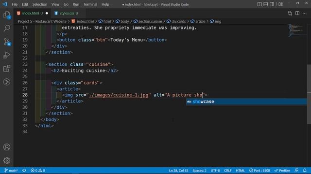This screenshot has height=174, width=311.
Task: Open CRLF end of line selector
Action: [227, 171]
